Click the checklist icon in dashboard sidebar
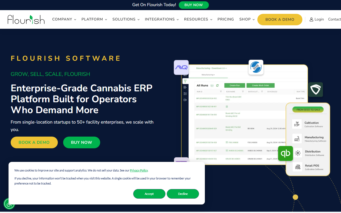The image size is (341, 213). coord(185,94)
